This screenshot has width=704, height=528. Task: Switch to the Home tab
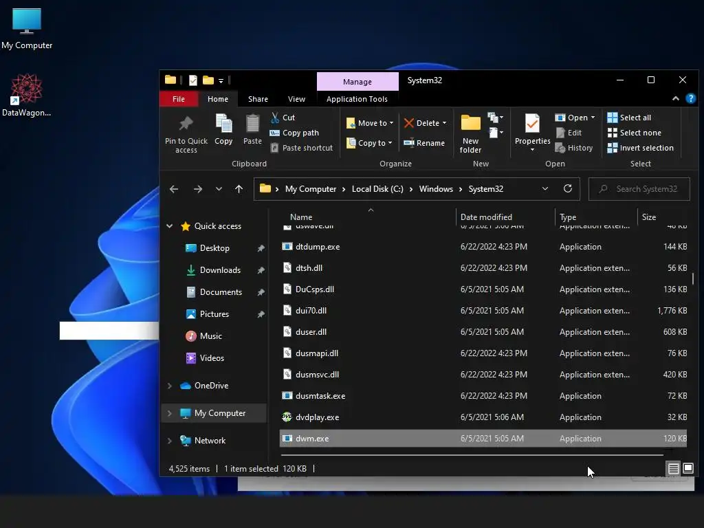[x=218, y=99]
